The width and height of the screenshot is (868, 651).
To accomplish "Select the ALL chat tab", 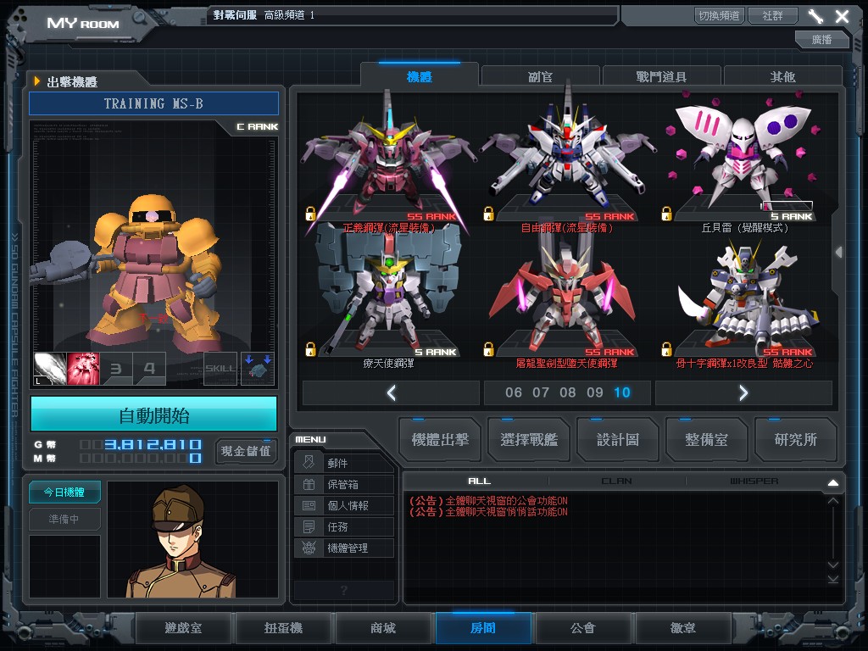I will [x=480, y=481].
